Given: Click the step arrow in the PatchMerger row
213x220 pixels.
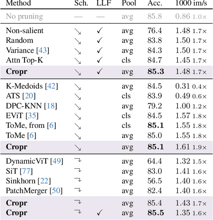Looking at the screenshot, I should tap(78, 191).
